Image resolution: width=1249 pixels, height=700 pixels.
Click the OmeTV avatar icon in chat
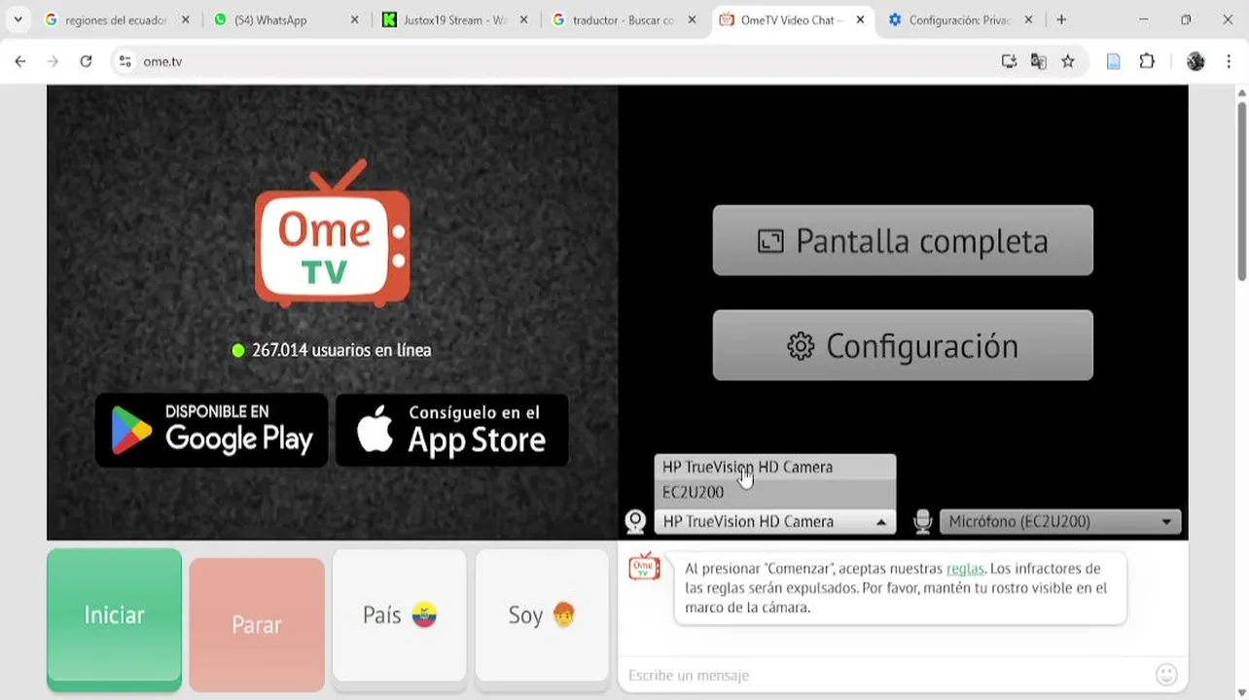tap(644, 567)
